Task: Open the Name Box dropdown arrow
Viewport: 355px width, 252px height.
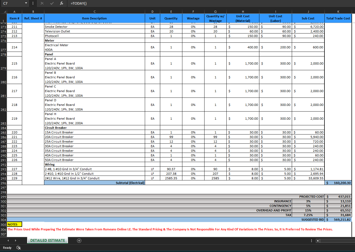Action: (26, 3)
